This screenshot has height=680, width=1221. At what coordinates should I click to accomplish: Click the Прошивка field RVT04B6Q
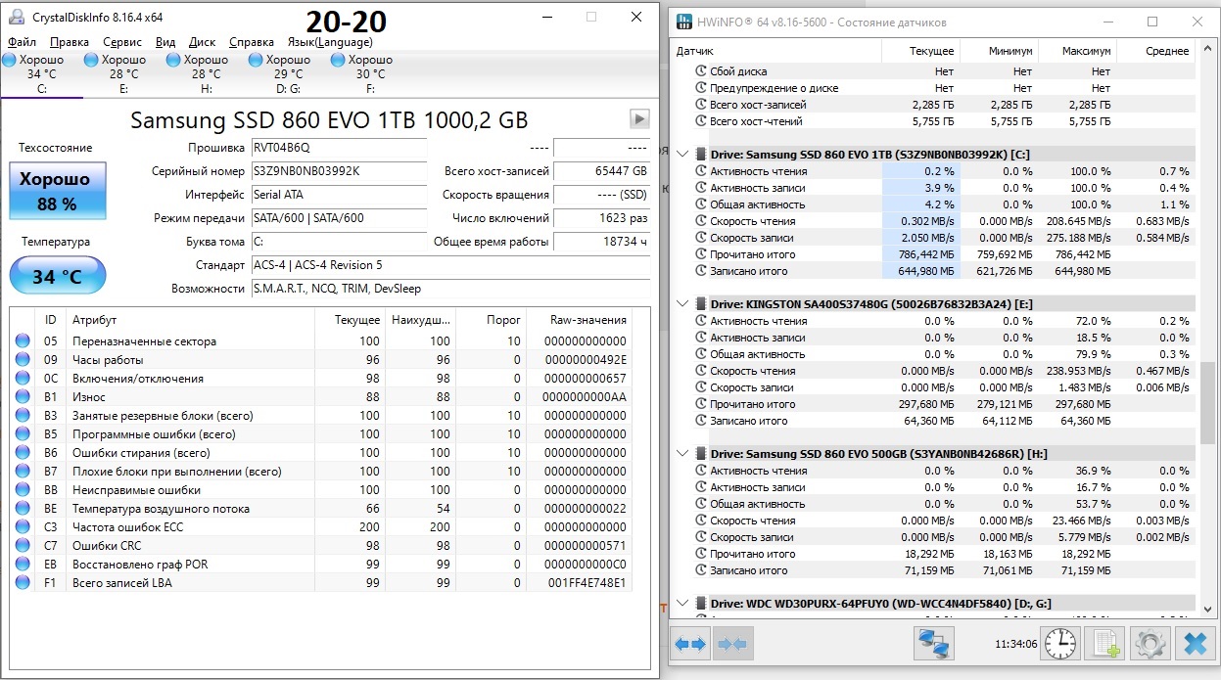pyautogui.click(x=339, y=148)
